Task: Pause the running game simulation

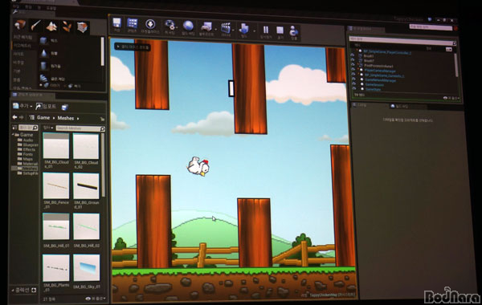Action: pos(266,30)
